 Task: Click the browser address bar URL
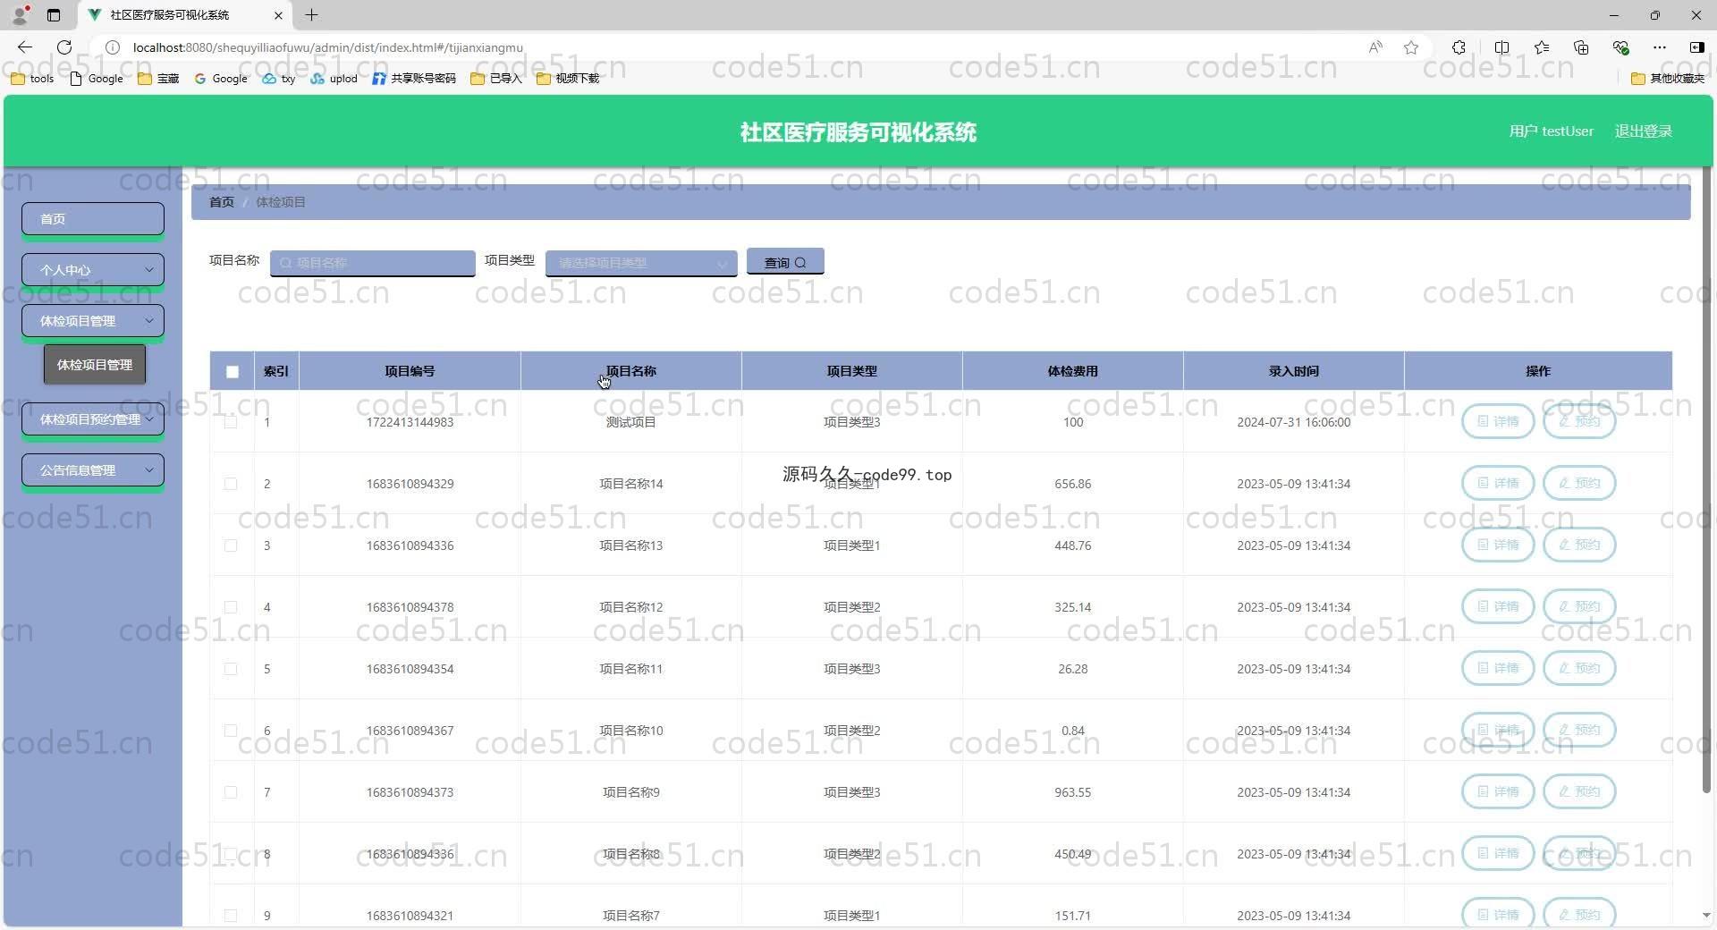328,47
